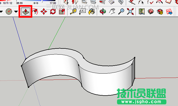
Task: Open Get Models from 3D Warehouse
Action: pos(151,12)
